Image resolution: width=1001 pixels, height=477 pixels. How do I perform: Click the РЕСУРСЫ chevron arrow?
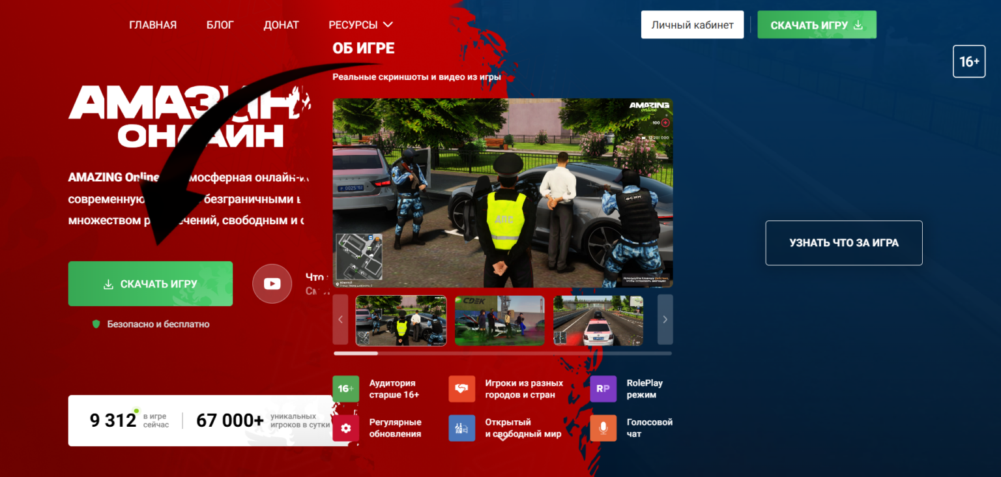[388, 25]
